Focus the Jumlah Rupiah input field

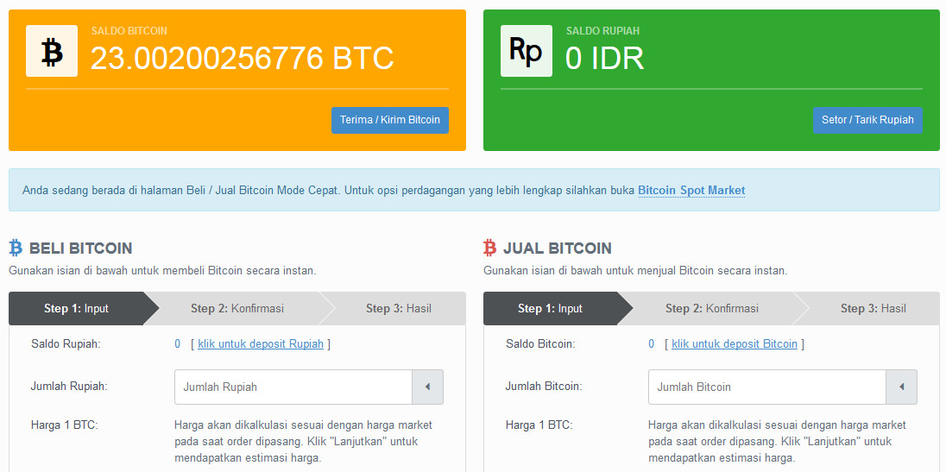tap(293, 387)
